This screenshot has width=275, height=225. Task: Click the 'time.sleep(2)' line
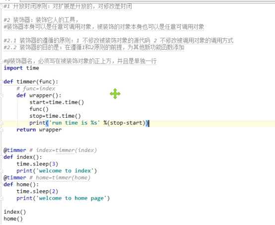[x=37, y=191]
